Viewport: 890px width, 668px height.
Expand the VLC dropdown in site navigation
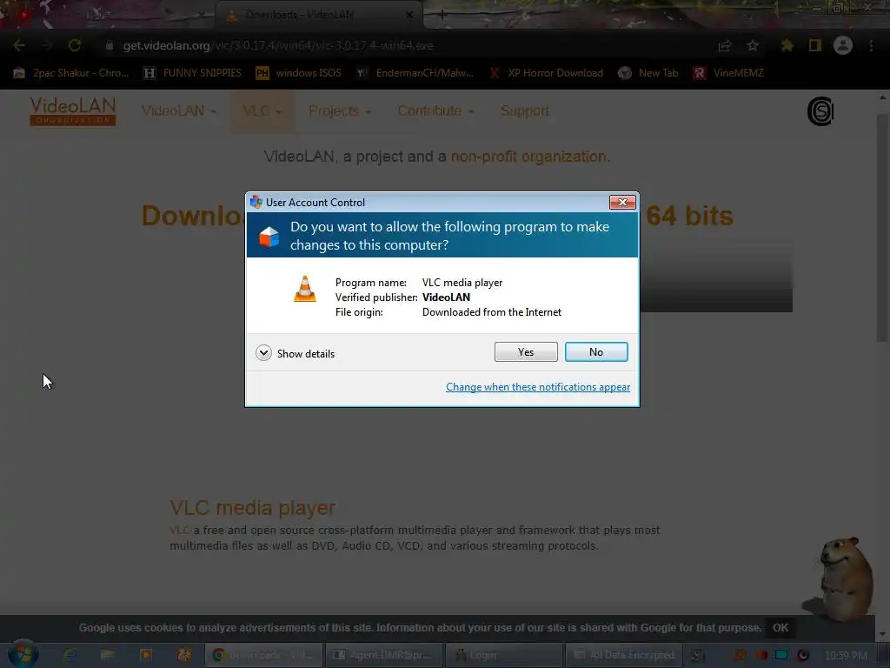point(262,110)
